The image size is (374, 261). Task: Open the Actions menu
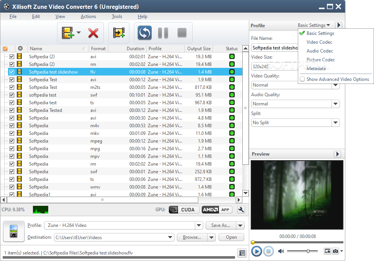coord(88,16)
